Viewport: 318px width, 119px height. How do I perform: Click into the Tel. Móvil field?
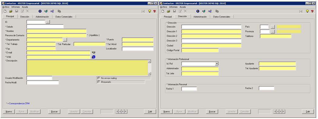(138, 44)
